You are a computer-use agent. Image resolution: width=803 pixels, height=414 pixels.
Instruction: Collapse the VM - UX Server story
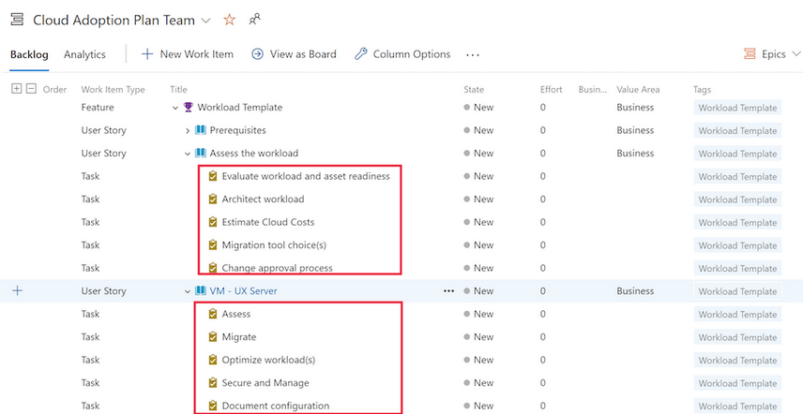pos(188,291)
